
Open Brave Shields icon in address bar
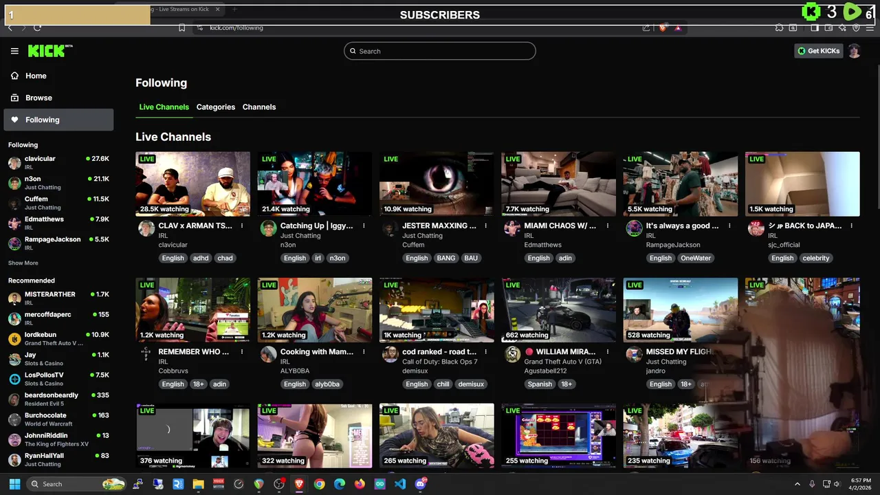click(663, 27)
